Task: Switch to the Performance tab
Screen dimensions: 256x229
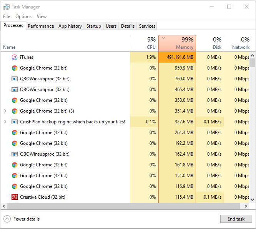Action: click(41, 26)
